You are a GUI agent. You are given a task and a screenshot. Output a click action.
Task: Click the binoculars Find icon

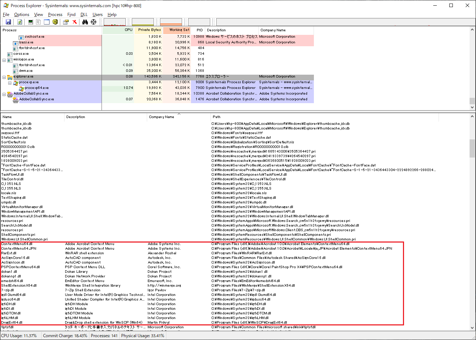(85, 22)
